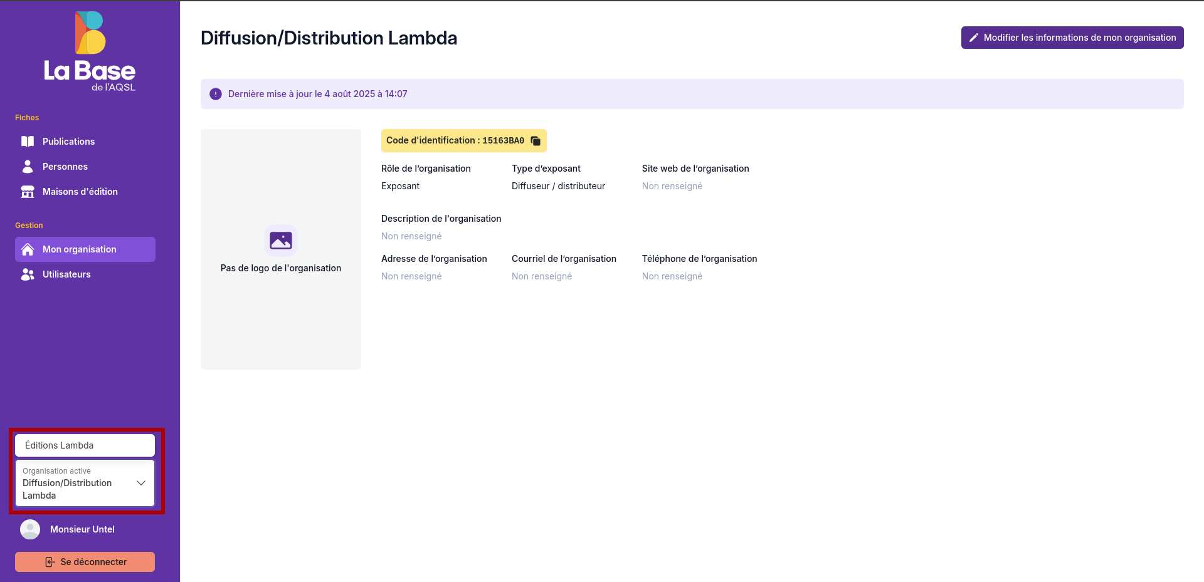Image resolution: width=1204 pixels, height=582 pixels.
Task: Click Monsieur Untel's profile avatar
Action: [x=29, y=529]
